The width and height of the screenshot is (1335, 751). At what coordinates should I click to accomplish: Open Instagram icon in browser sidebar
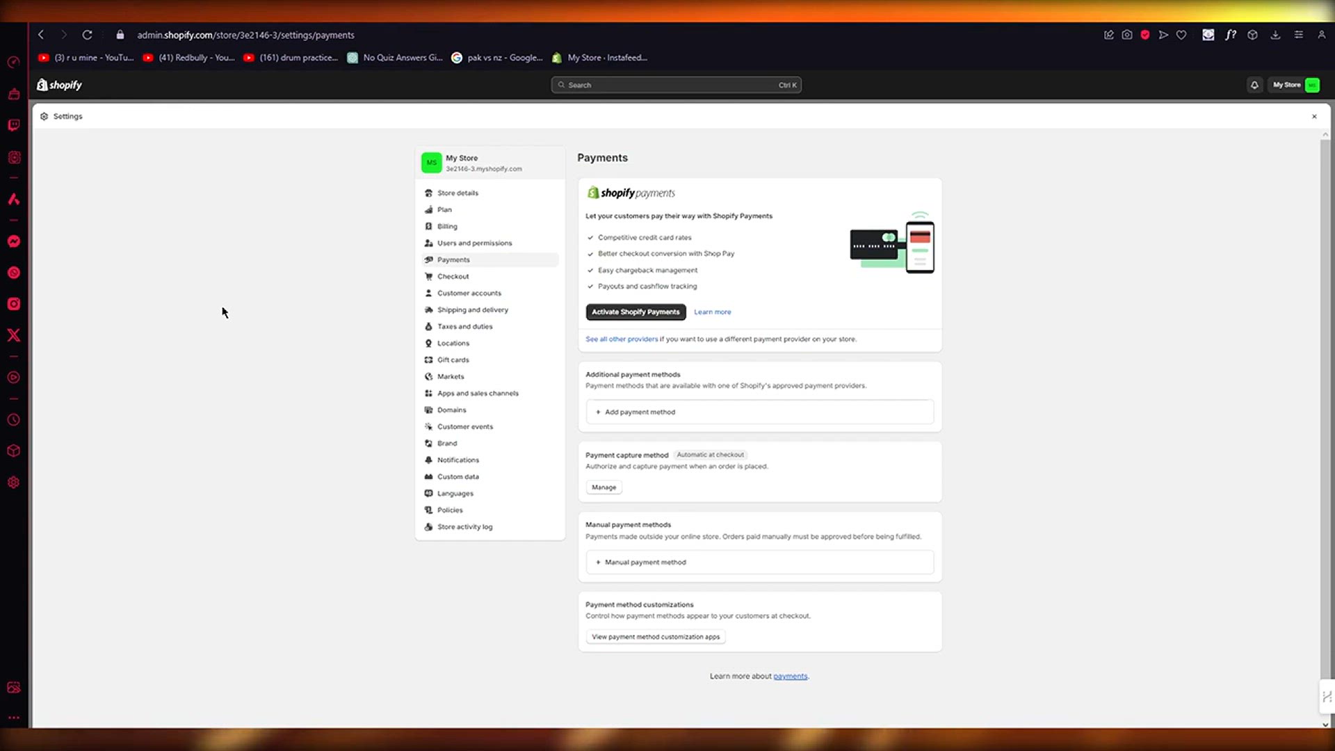[x=14, y=304]
